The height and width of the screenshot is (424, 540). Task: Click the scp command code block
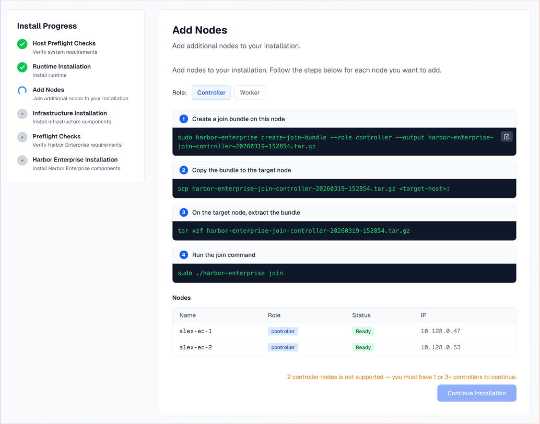(344, 189)
